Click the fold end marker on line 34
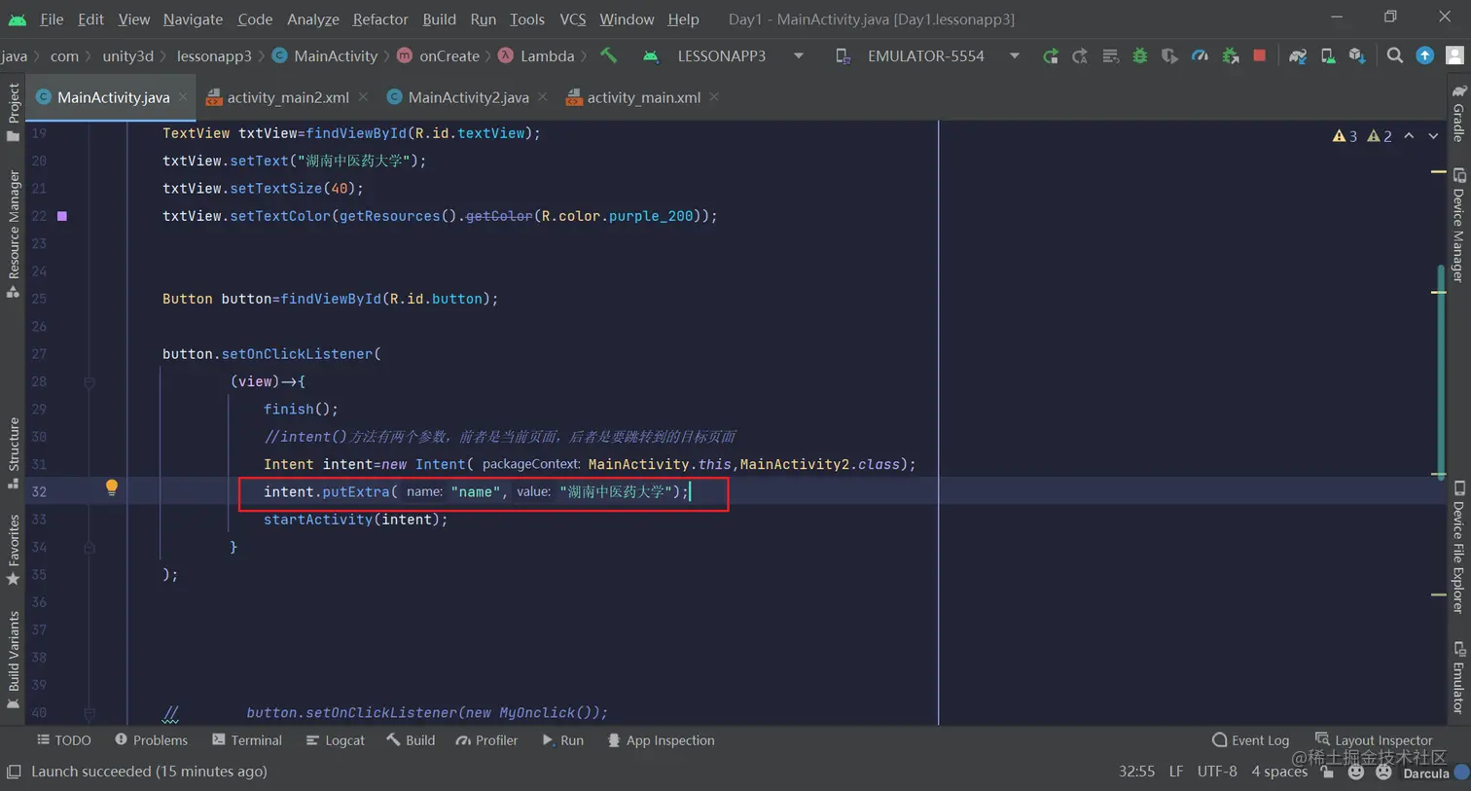The height and width of the screenshot is (791, 1471). (x=89, y=548)
